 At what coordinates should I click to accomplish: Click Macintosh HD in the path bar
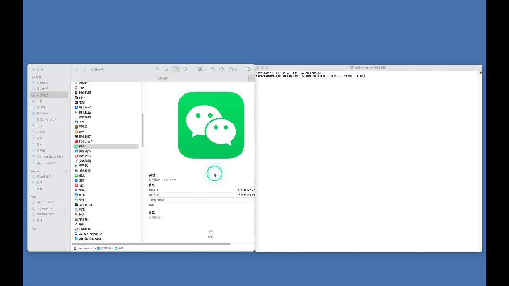[x=83, y=248]
